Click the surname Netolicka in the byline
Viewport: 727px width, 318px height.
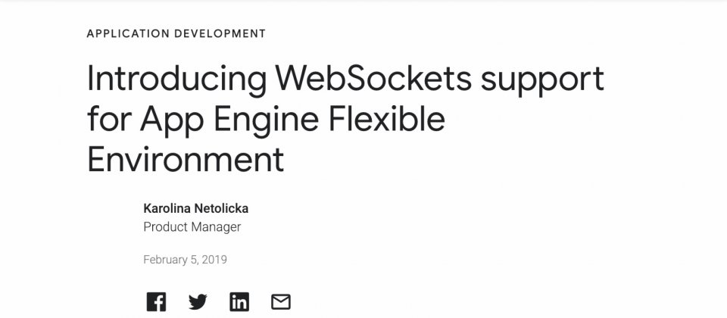point(221,209)
